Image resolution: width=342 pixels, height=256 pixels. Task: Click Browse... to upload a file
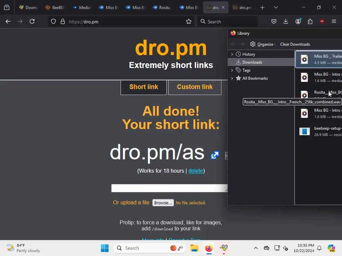point(163,203)
